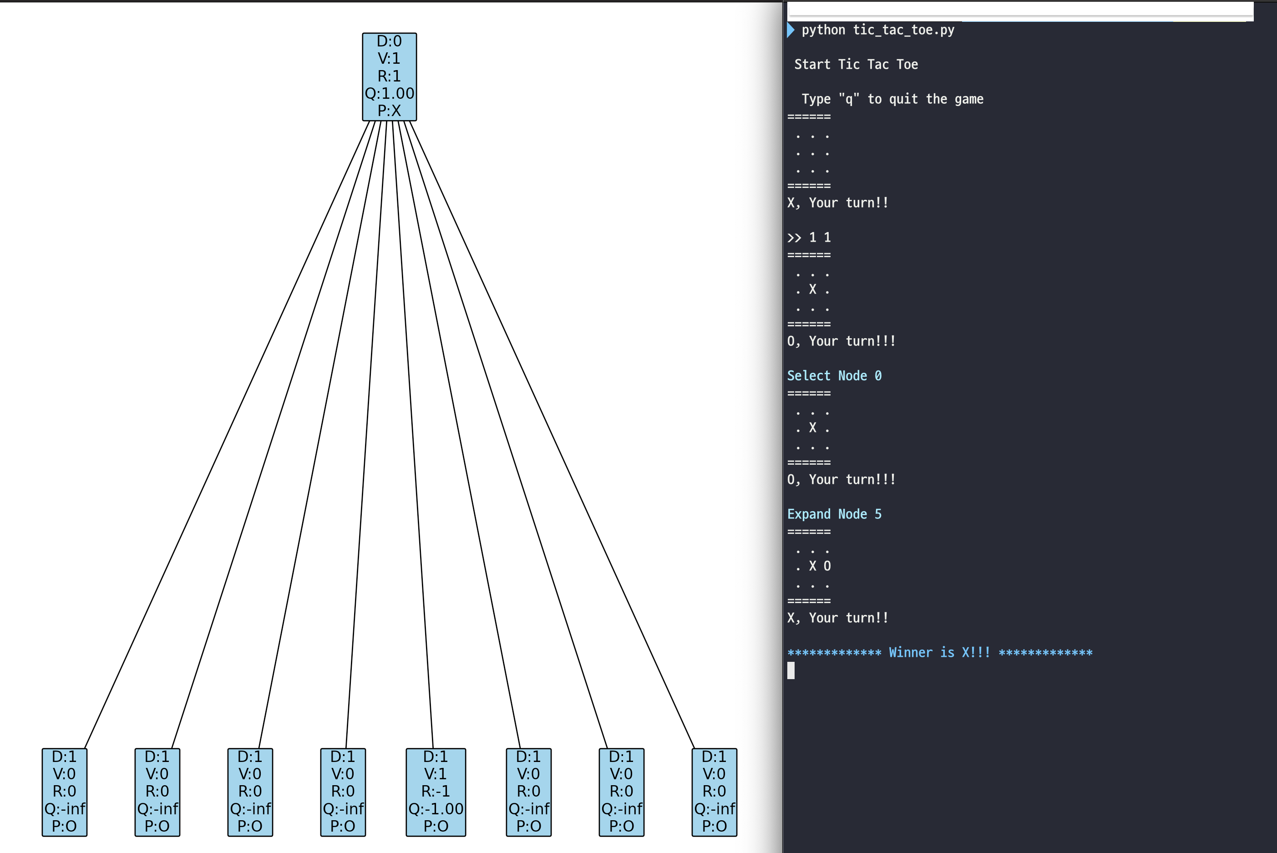Click the child node showing Q:-1.00
The image size is (1277, 853).
[436, 792]
